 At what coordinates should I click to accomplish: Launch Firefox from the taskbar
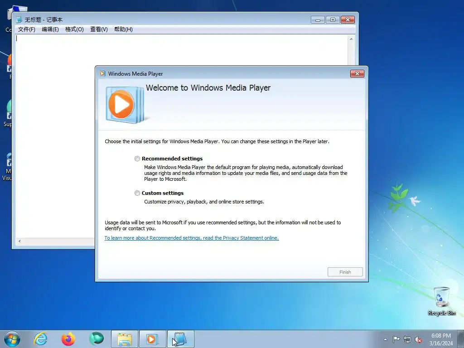click(x=68, y=339)
